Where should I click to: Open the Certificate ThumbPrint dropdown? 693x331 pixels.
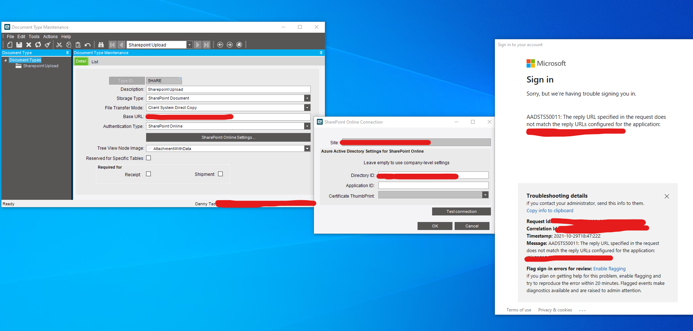[x=485, y=195]
